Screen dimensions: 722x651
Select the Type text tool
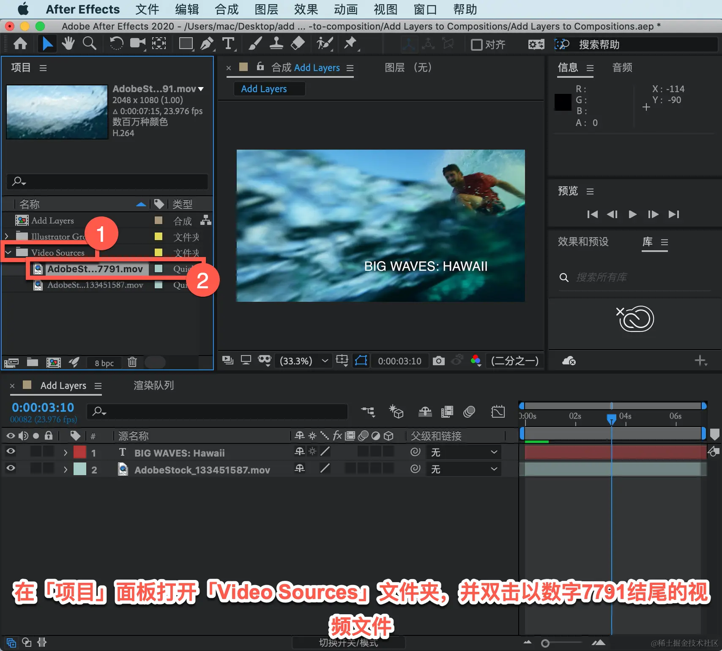pyautogui.click(x=228, y=44)
